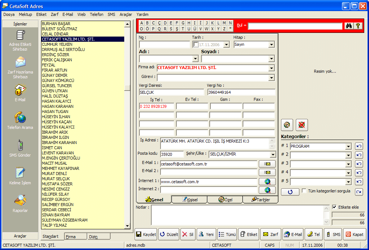Click the redo arrow beside Tüm kategorileri sorgula
Image resolution: width=369 pixels, height=250 pixels.
click(x=359, y=192)
